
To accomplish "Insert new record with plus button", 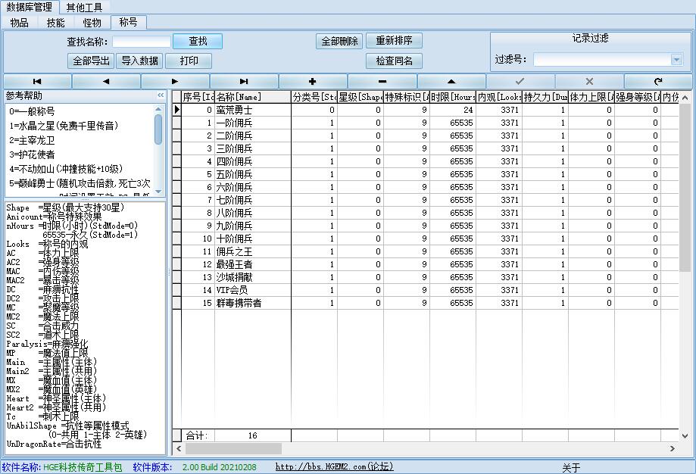I will pyautogui.click(x=313, y=81).
